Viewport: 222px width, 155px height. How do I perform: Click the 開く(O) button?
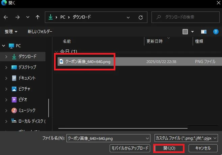coord(169,148)
